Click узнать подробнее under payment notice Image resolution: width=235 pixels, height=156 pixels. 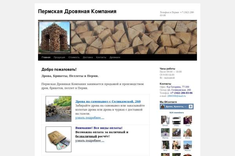click(90, 141)
